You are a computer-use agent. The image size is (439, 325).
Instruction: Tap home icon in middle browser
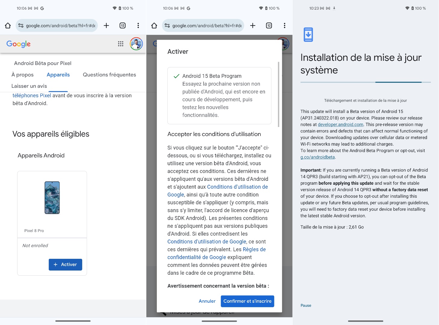[x=154, y=26]
